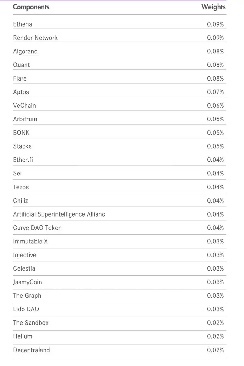Select Decentraland at the list bottom
The height and width of the screenshot is (366, 244).
click(31, 350)
